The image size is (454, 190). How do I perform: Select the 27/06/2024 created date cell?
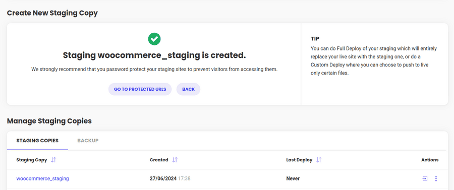point(170,178)
